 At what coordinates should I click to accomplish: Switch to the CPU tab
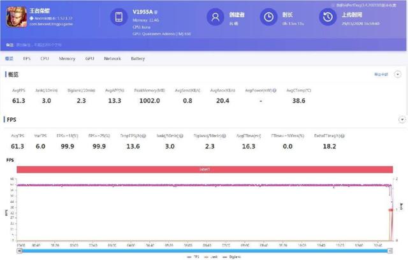pos(45,59)
